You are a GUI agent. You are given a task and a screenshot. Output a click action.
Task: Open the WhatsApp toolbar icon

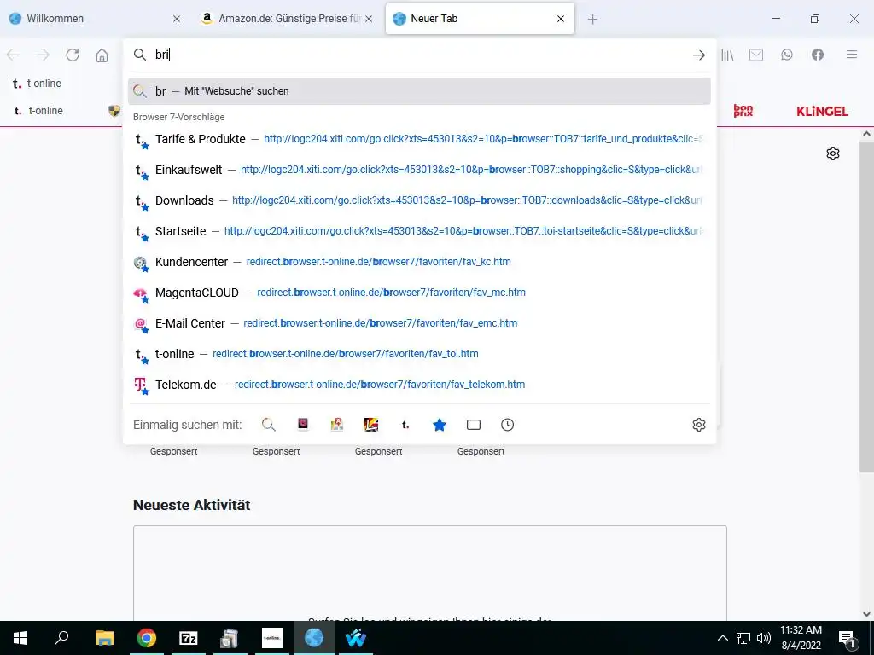[x=786, y=55]
